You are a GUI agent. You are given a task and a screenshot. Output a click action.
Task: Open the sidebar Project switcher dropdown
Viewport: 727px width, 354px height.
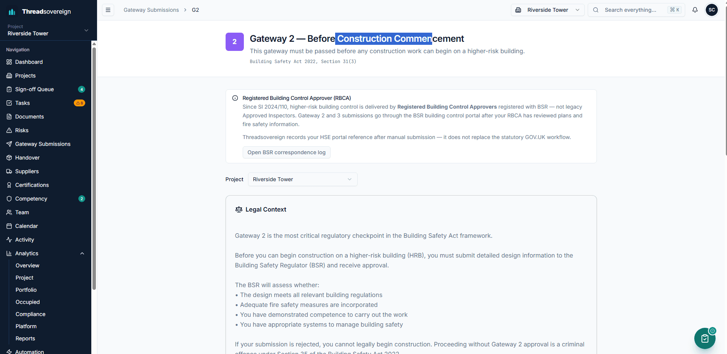coord(48,30)
